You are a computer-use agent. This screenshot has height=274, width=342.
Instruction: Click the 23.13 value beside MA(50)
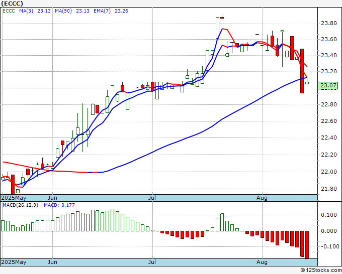tap(82, 11)
